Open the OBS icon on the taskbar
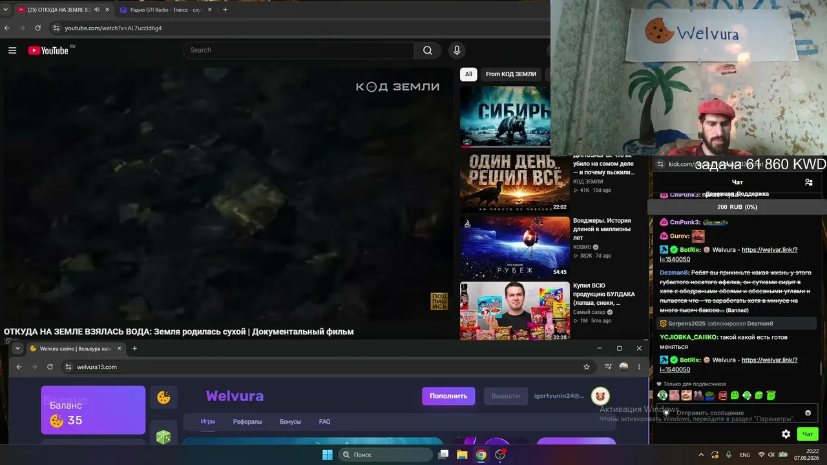The width and height of the screenshot is (827, 465). (500, 455)
